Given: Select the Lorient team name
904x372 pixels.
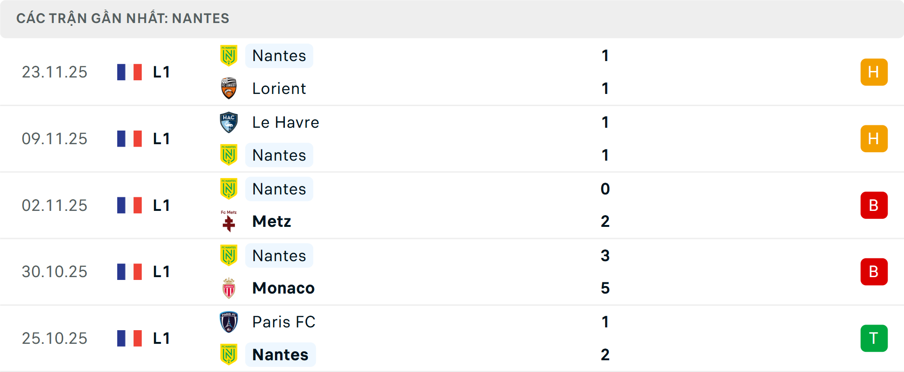Looking at the screenshot, I should point(279,88).
